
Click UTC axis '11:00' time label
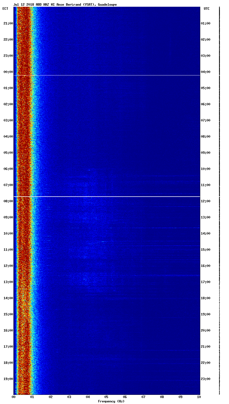click(206, 185)
